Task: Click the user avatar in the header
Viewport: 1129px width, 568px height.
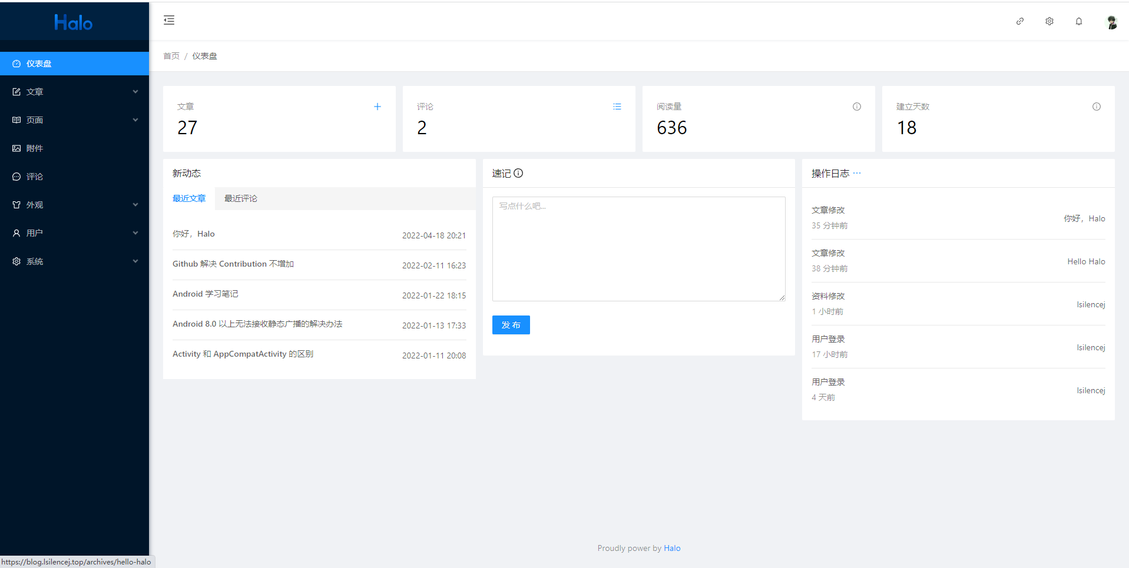Action: (1111, 22)
